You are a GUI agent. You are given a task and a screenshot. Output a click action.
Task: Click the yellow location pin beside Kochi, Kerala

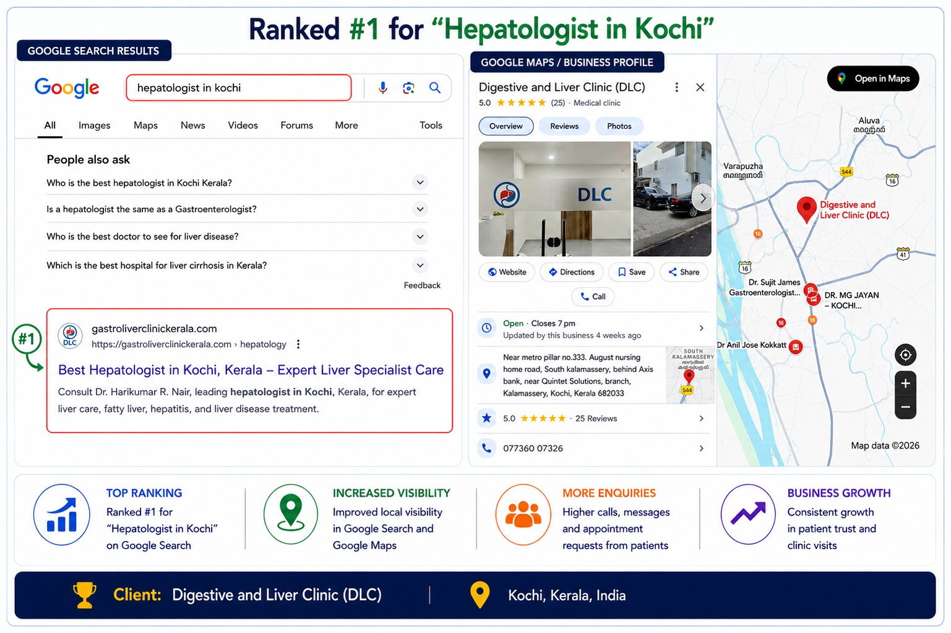480,595
